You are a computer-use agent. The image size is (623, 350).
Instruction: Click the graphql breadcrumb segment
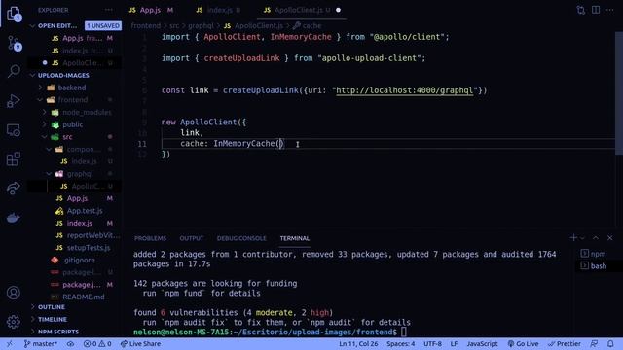201,26
